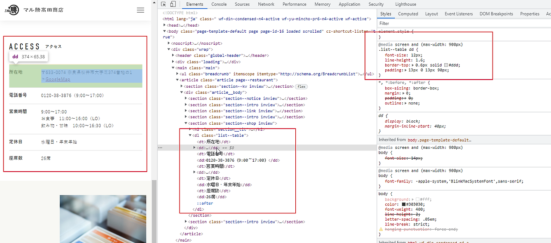
Task: Select the dd 0120-38-3876 row in DOM tree
Action: [x=238, y=160]
